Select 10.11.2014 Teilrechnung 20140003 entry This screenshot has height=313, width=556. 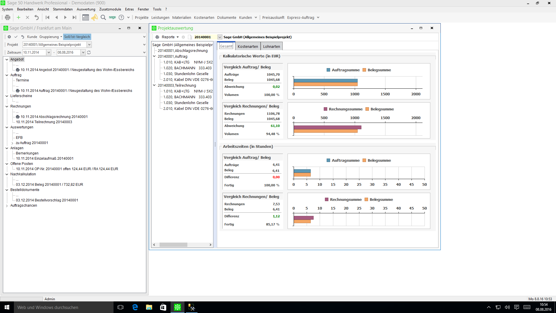point(44,122)
